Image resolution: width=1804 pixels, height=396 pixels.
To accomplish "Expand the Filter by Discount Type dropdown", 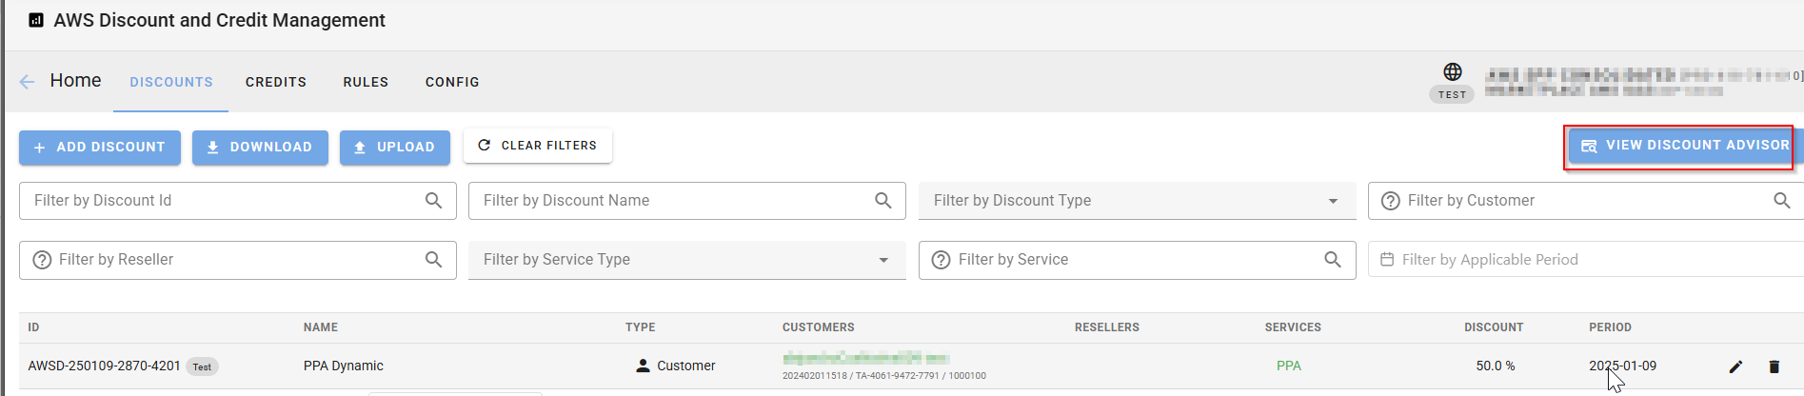I will tap(1333, 201).
